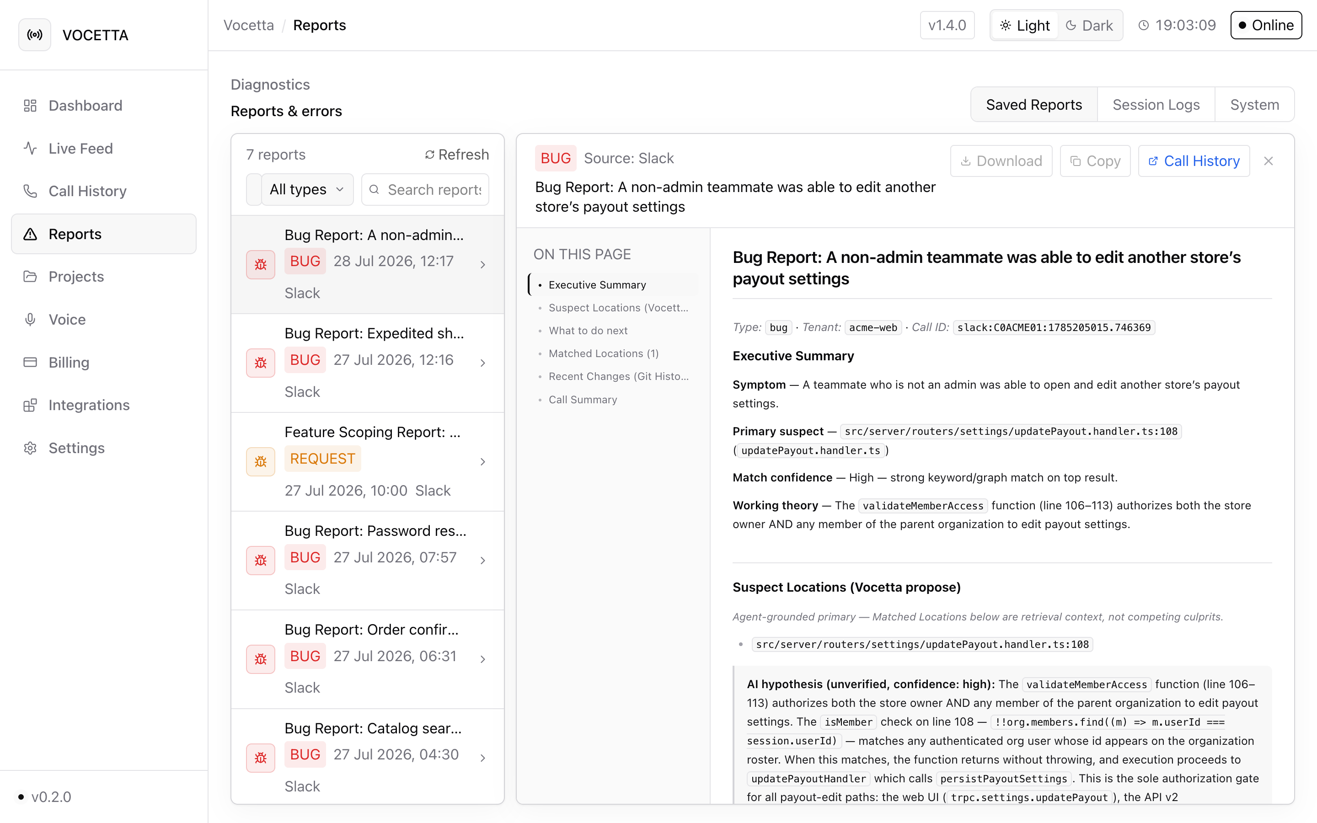Click the clock icon beside 19:03:09

pyautogui.click(x=1143, y=25)
